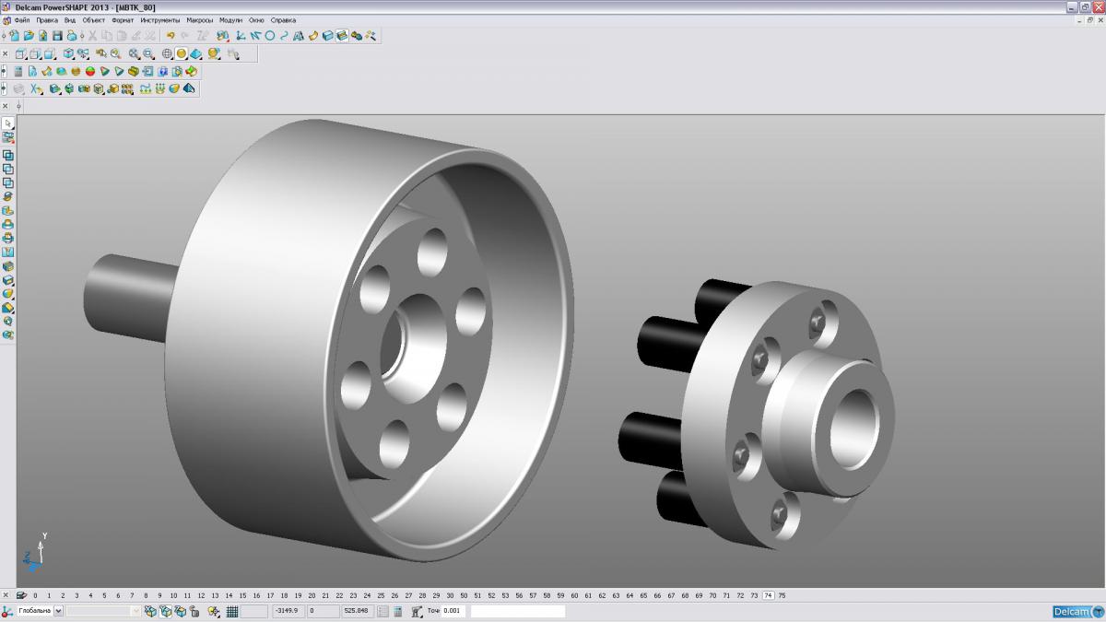Toggle level 0 visibility
Image resolution: width=1106 pixels, height=622 pixels.
click(35, 595)
